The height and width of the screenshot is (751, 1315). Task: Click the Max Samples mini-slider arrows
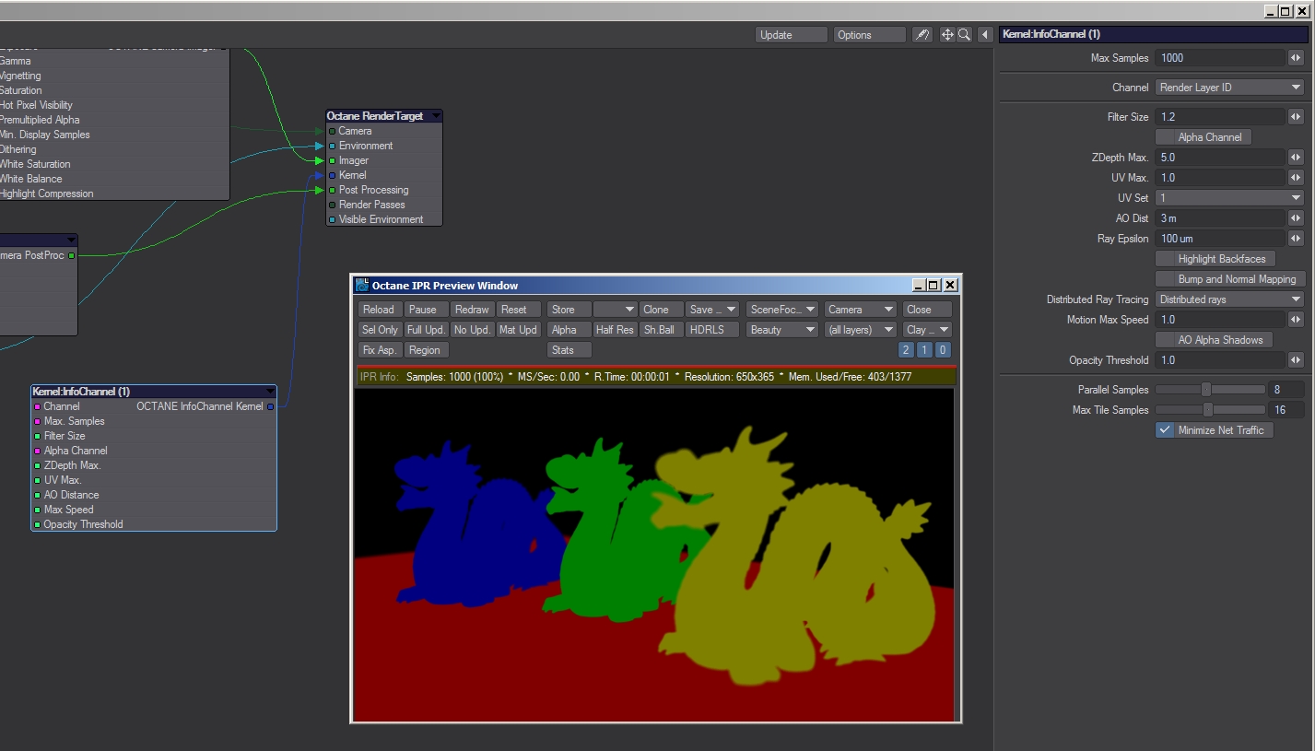(x=1296, y=58)
